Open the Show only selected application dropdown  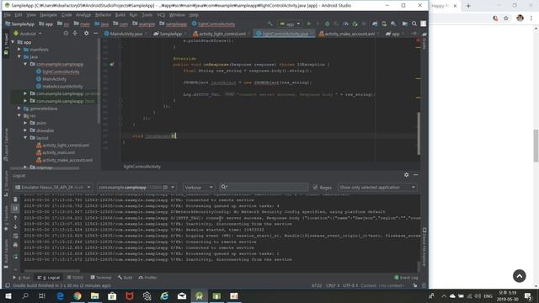[377, 187]
